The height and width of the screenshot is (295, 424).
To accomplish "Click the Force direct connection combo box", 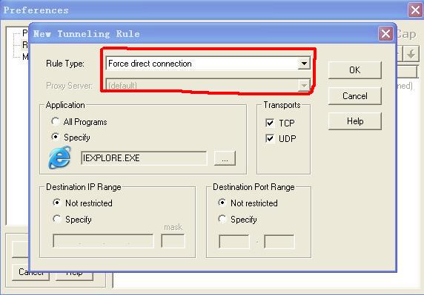I will pyautogui.click(x=208, y=64).
